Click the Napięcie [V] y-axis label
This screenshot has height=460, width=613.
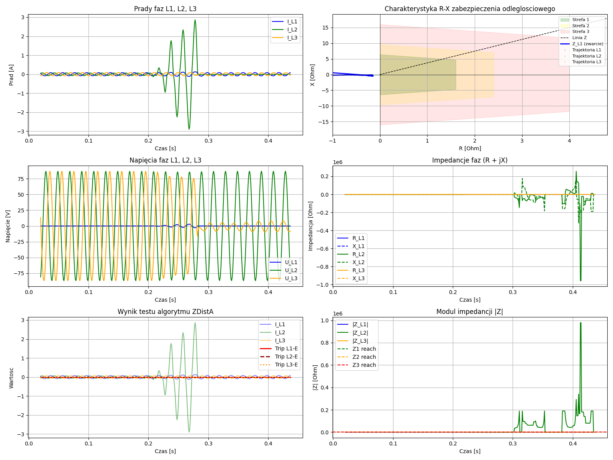[8, 226]
